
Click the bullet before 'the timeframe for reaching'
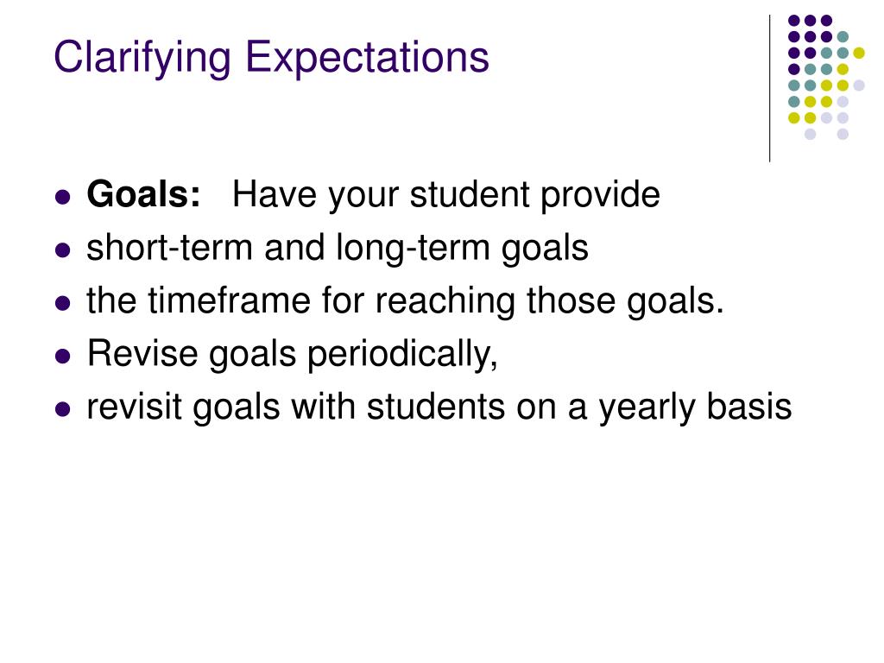(63, 303)
